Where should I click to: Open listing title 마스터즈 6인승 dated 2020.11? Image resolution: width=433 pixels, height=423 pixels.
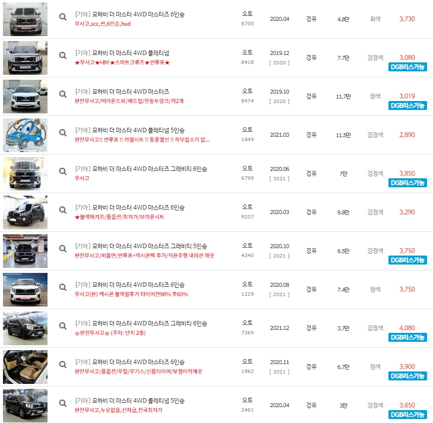130,362
